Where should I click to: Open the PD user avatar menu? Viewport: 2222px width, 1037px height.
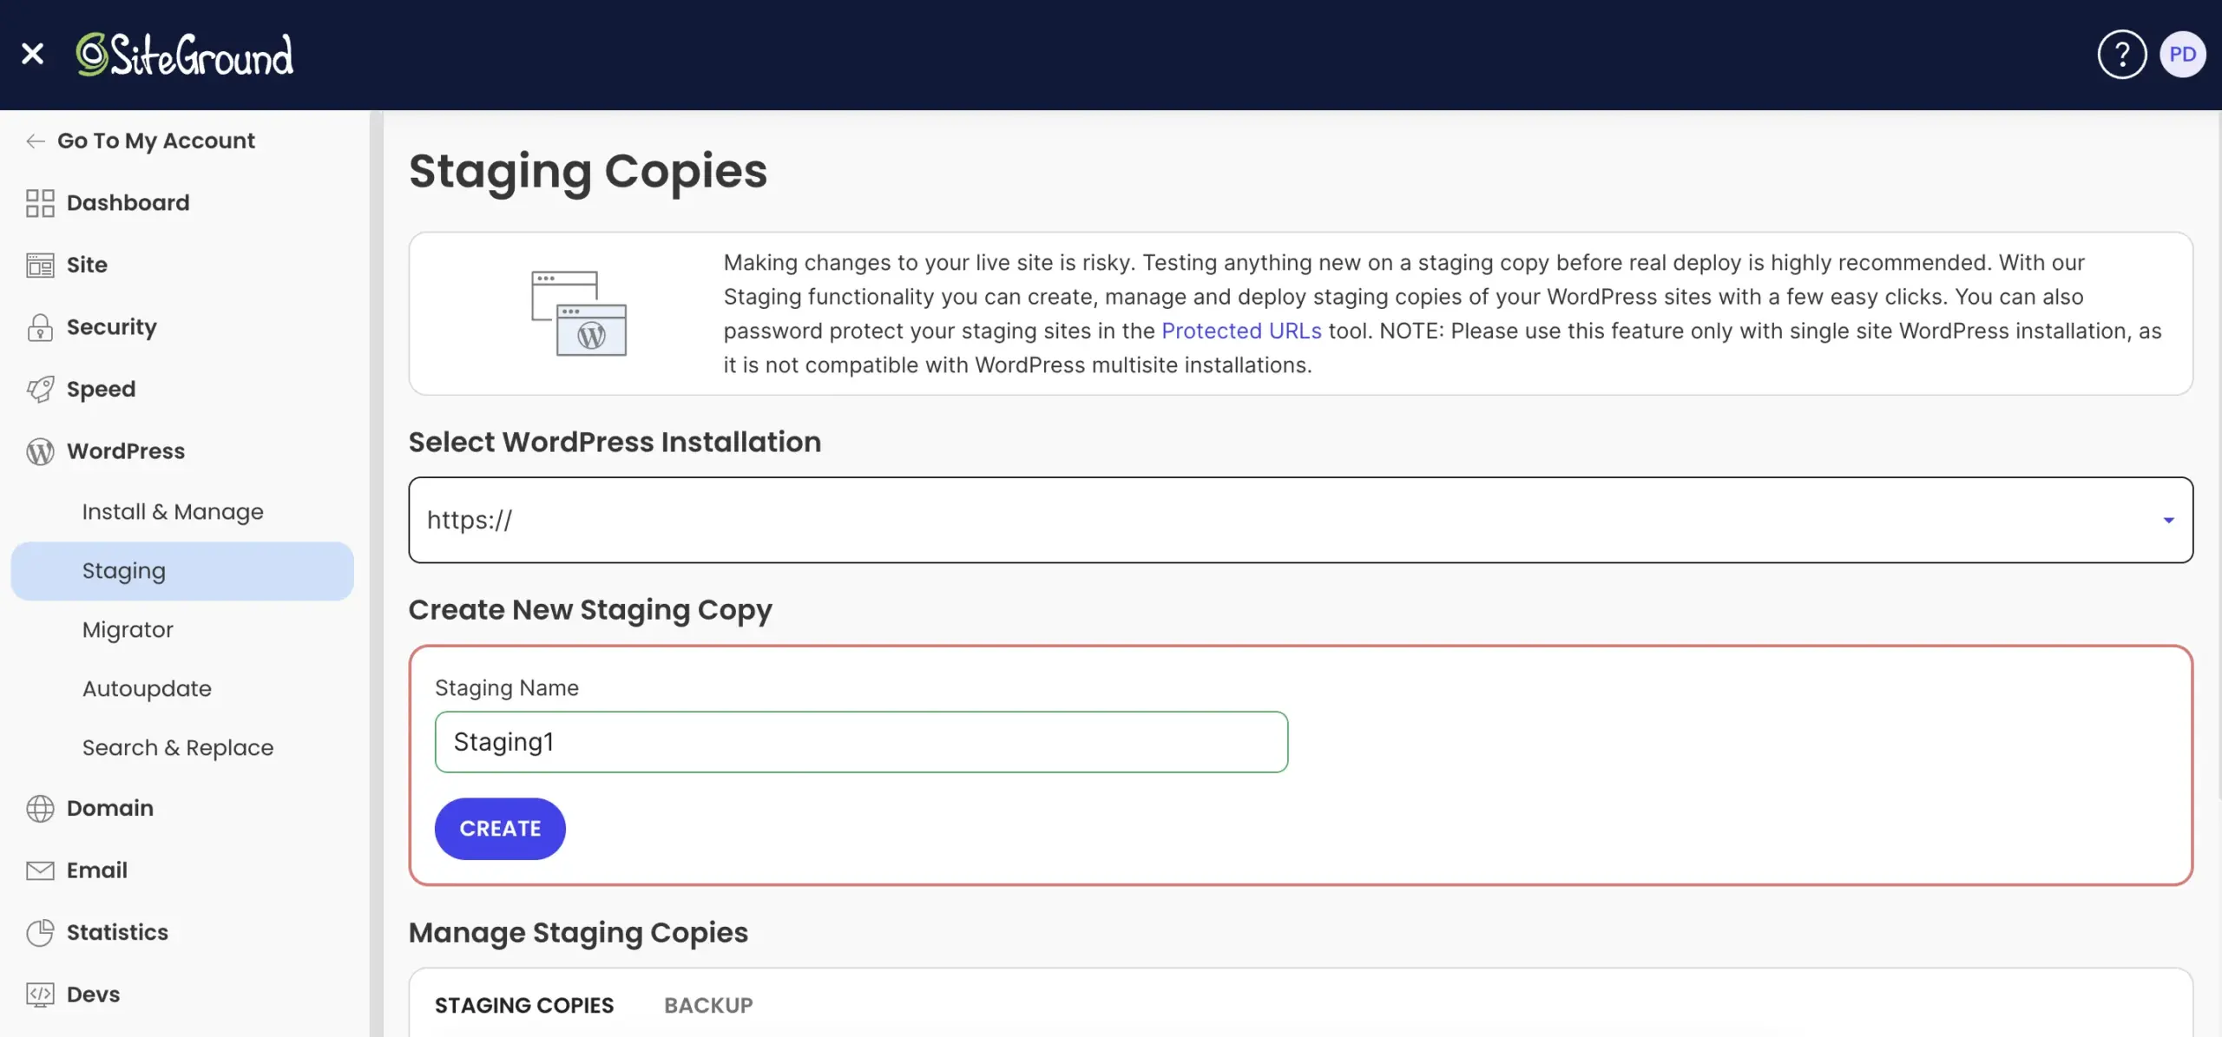point(2182,55)
